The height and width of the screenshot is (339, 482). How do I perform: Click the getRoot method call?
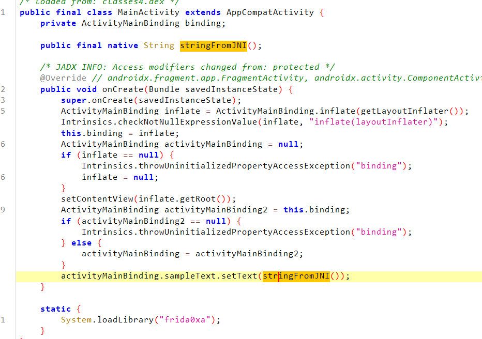click(208, 199)
